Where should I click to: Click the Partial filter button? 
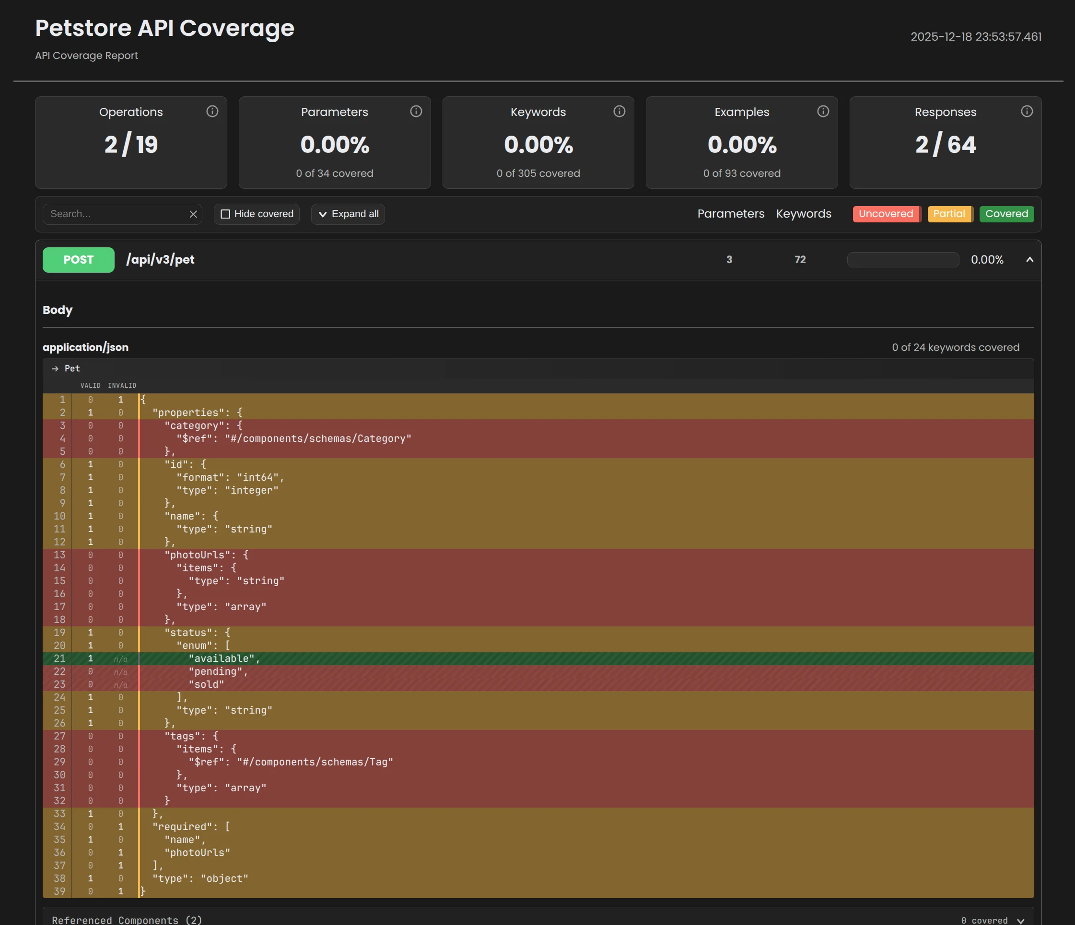point(949,214)
